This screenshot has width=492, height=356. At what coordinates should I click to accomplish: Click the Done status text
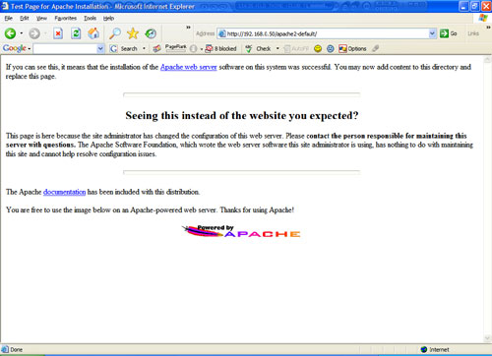tap(17, 349)
